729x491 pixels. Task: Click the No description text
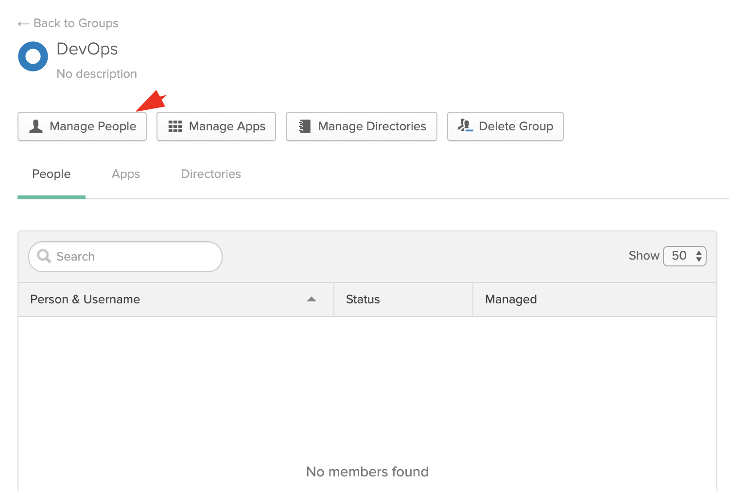97,74
